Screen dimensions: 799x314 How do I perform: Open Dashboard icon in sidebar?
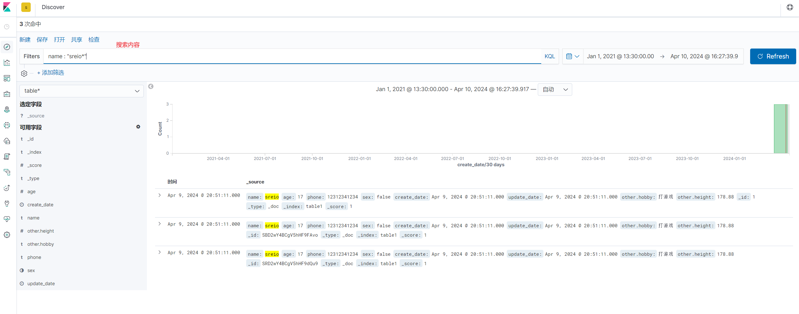coord(7,78)
